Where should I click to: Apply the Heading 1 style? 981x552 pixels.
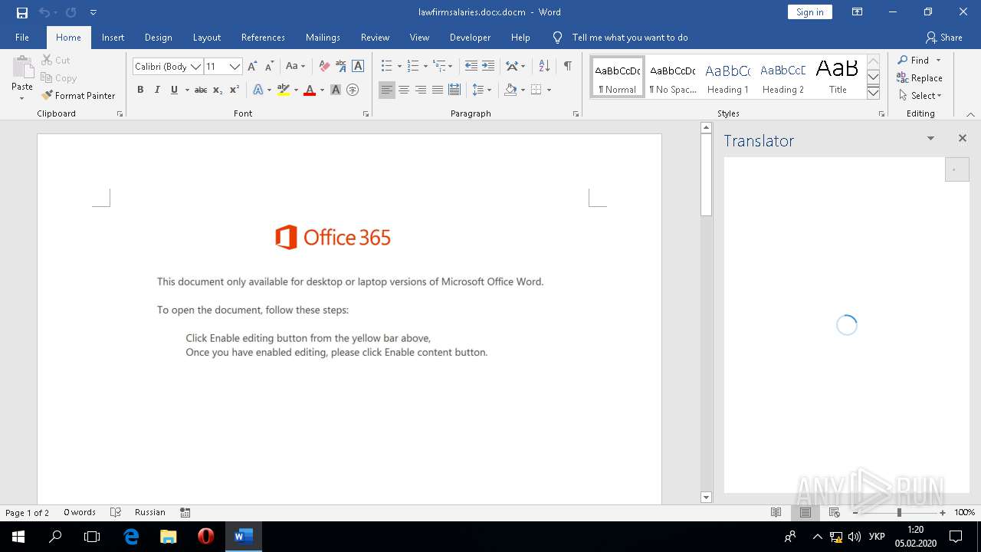coord(727,77)
